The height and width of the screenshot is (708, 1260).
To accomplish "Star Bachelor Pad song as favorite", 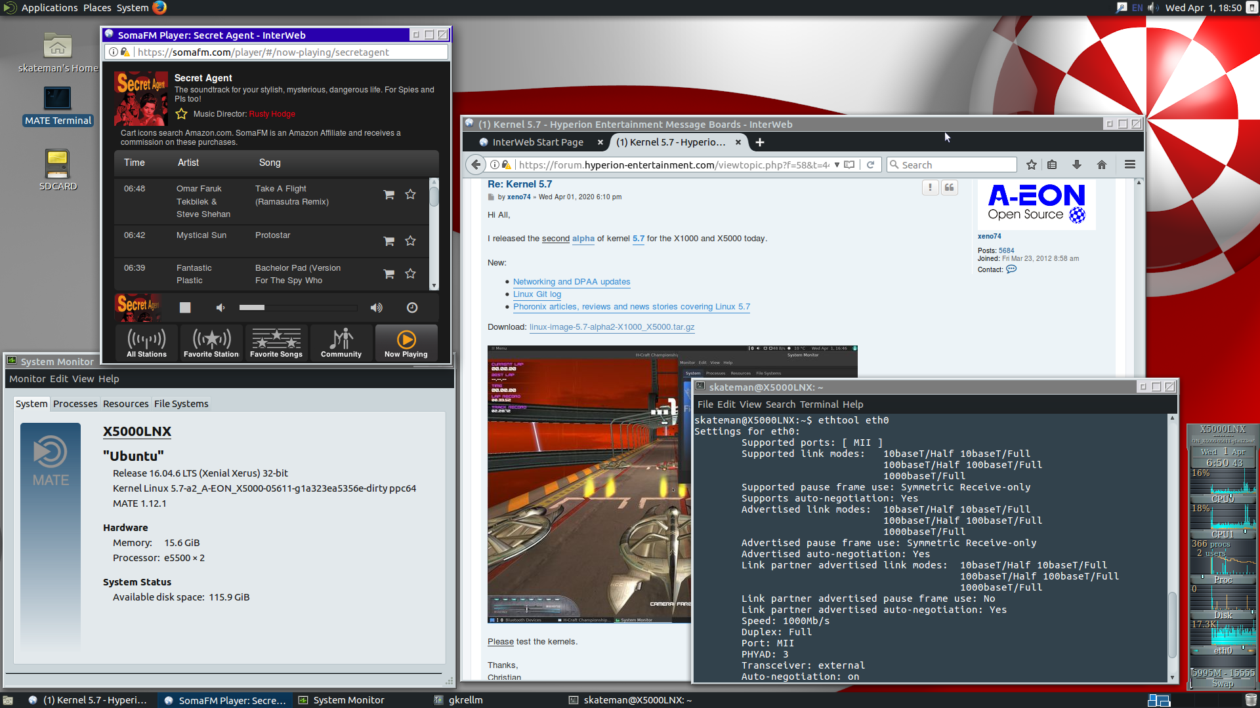I will [411, 274].
